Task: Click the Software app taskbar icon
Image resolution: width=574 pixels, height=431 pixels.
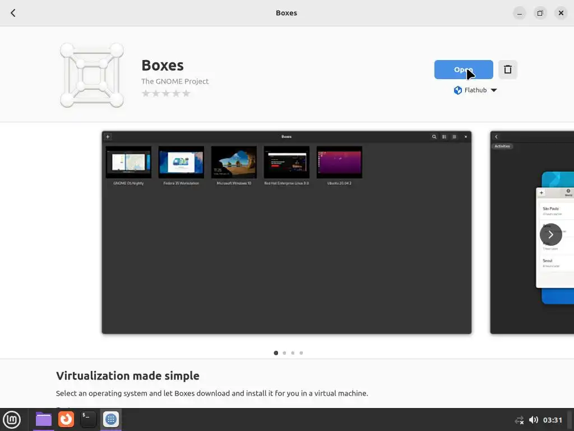Action: point(111,419)
